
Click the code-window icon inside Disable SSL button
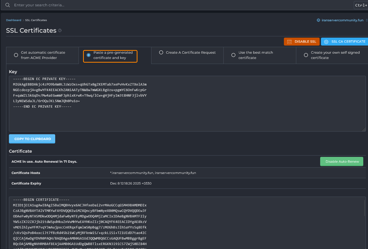pyautogui.click(x=289, y=41)
